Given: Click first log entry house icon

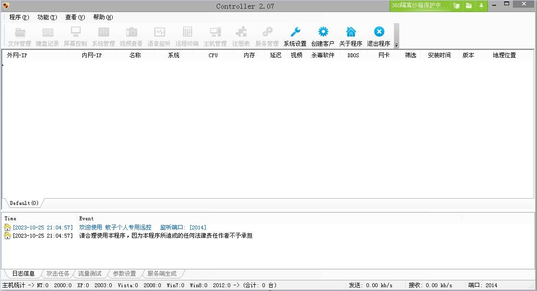Looking at the screenshot, I should (x=8, y=227).
